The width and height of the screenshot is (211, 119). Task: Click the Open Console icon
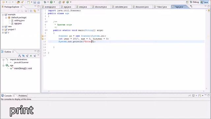pyautogui.click(x=200, y=96)
